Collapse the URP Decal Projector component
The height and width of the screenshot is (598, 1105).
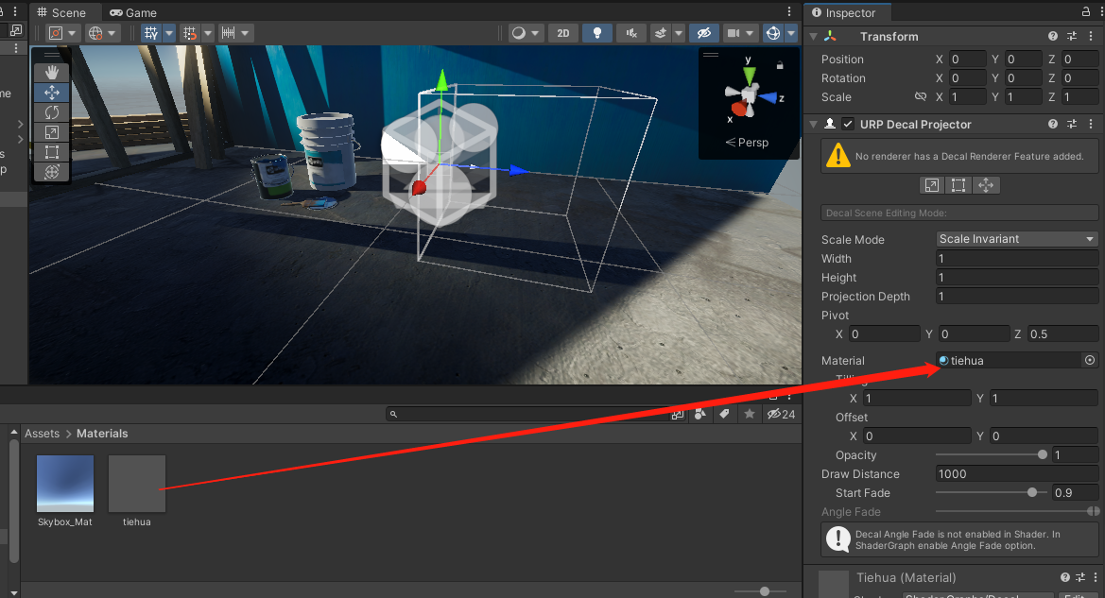[x=814, y=124]
